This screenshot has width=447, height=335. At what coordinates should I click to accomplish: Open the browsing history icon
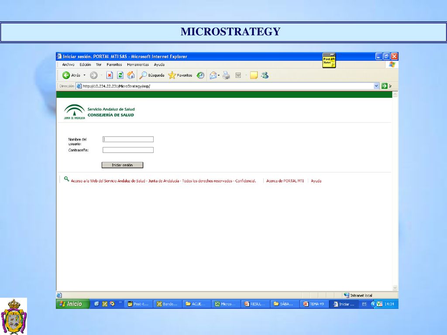(x=201, y=75)
